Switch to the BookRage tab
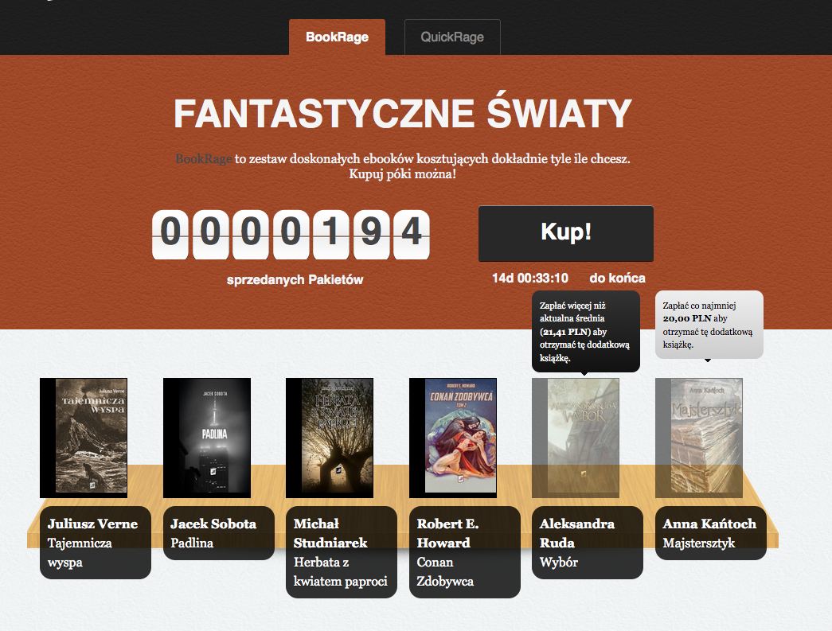This screenshot has width=832, height=631. pyautogui.click(x=337, y=37)
